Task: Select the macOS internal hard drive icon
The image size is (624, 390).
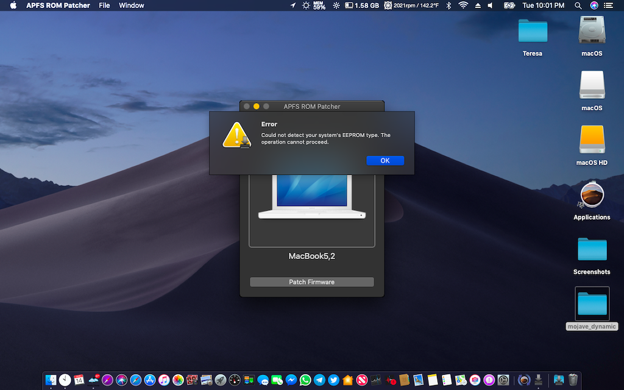Action: click(592, 30)
